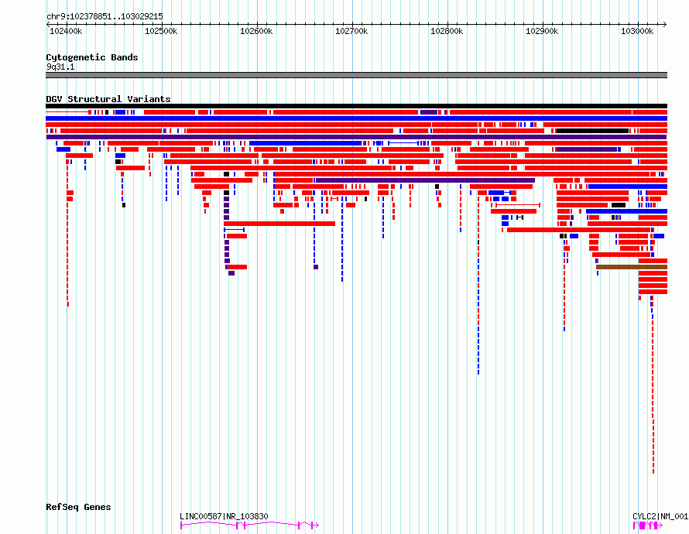Select the LINC00587 magenta gene model

click(x=249, y=525)
